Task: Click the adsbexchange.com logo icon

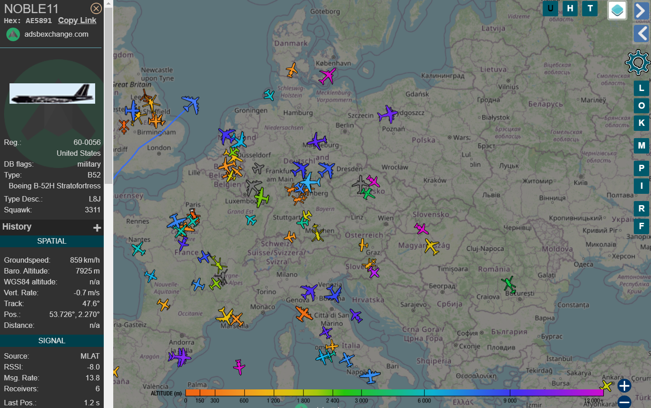Action: [x=13, y=34]
